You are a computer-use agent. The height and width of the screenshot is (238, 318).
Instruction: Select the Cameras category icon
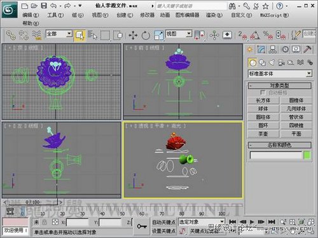(281, 62)
